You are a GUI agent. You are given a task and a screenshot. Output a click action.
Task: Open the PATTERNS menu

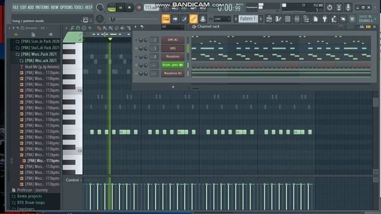pyautogui.click(x=42, y=7)
